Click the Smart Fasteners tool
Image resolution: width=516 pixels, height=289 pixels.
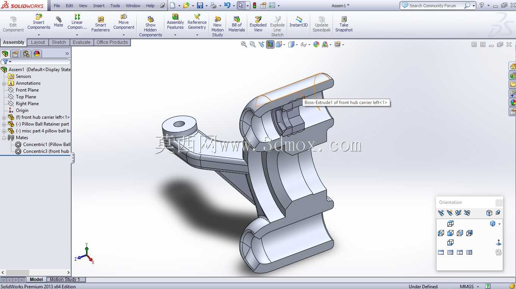point(100,24)
